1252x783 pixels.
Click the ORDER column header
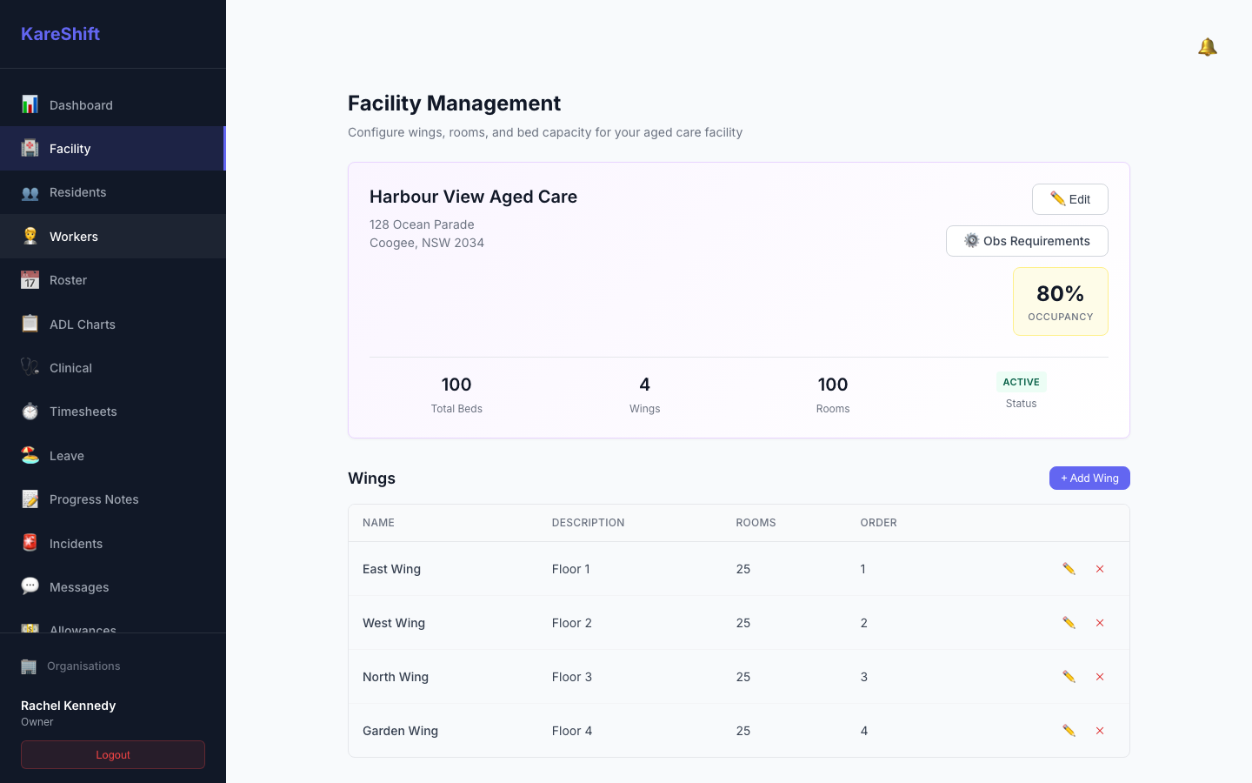tap(878, 523)
